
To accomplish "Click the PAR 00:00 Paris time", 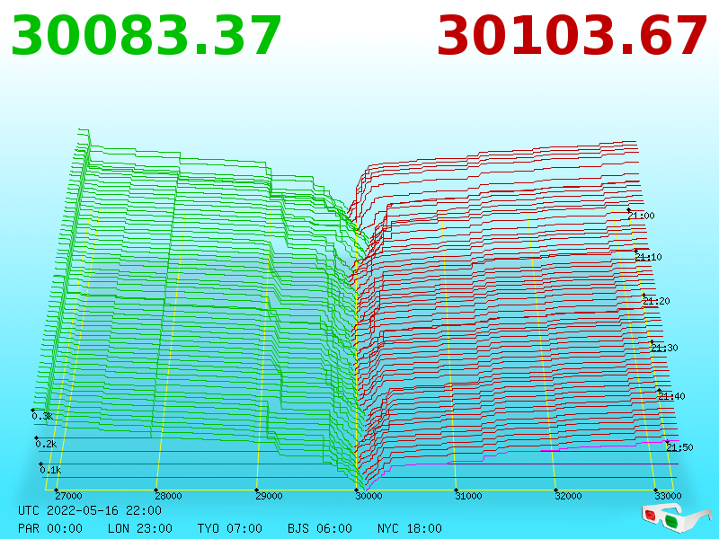I will (50, 528).
